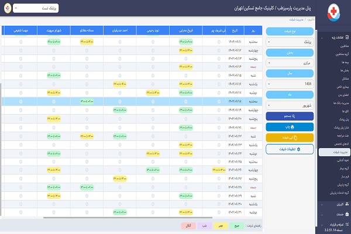Image resolution: width=351 pixels, height=234 pixels.
Task: Open بخش ها in the sidebar
Action: click(x=345, y=70)
